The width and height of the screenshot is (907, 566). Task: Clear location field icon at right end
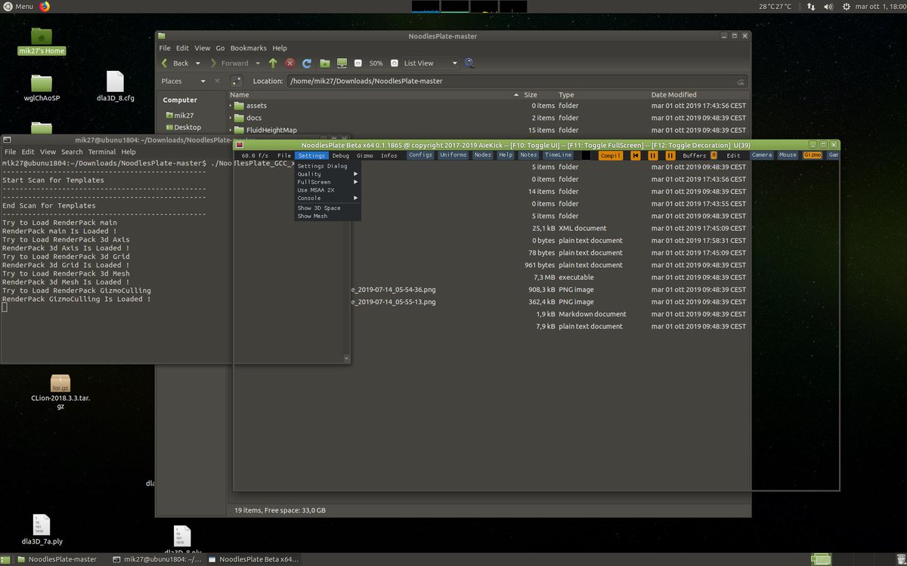pos(741,81)
